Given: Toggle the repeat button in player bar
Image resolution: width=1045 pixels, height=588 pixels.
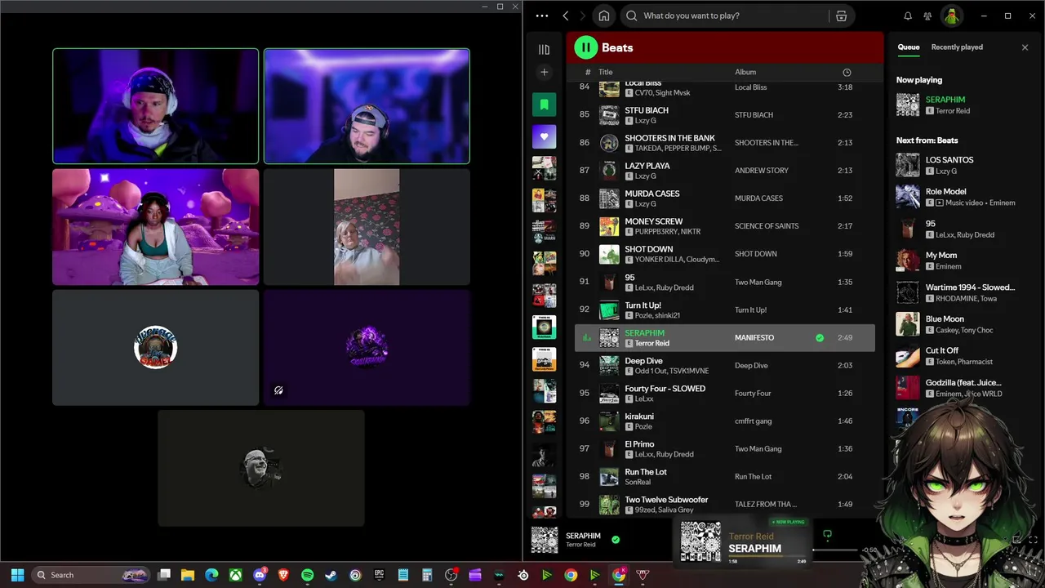Looking at the screenshot, I should coord(827,535).
